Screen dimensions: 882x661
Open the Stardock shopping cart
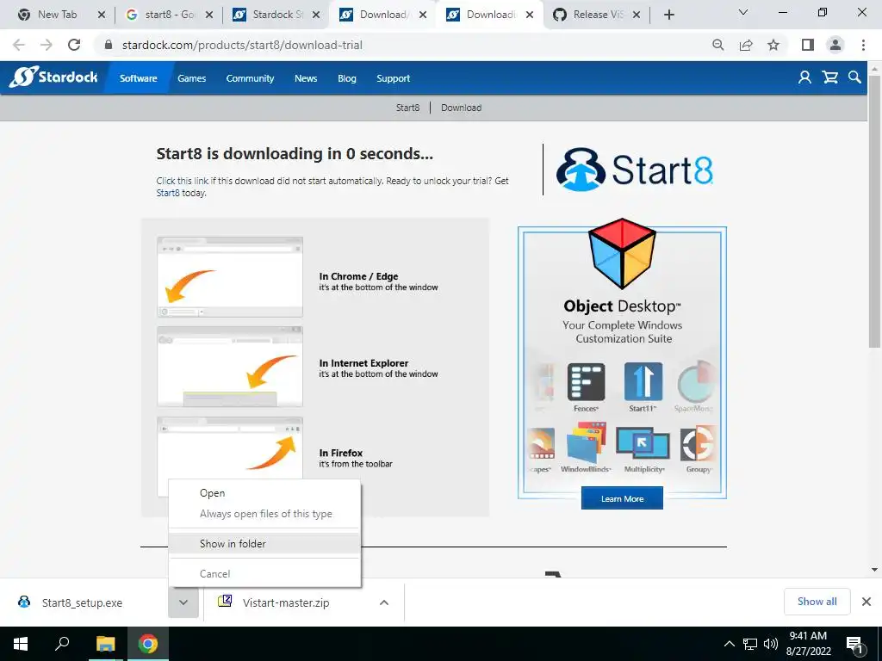click(x=830, y=77)
